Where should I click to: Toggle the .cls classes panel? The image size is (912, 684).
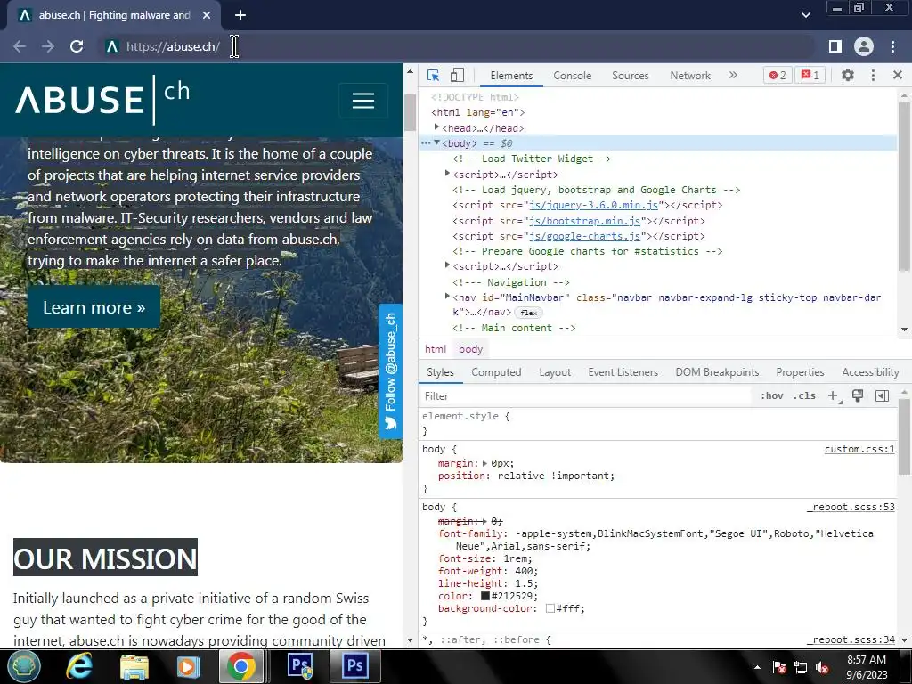[804, 396]
